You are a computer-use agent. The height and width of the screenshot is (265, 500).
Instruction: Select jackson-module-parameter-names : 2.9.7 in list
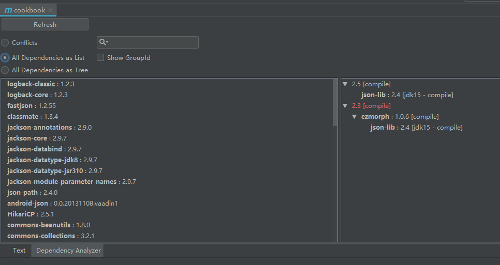pos(72,181)
